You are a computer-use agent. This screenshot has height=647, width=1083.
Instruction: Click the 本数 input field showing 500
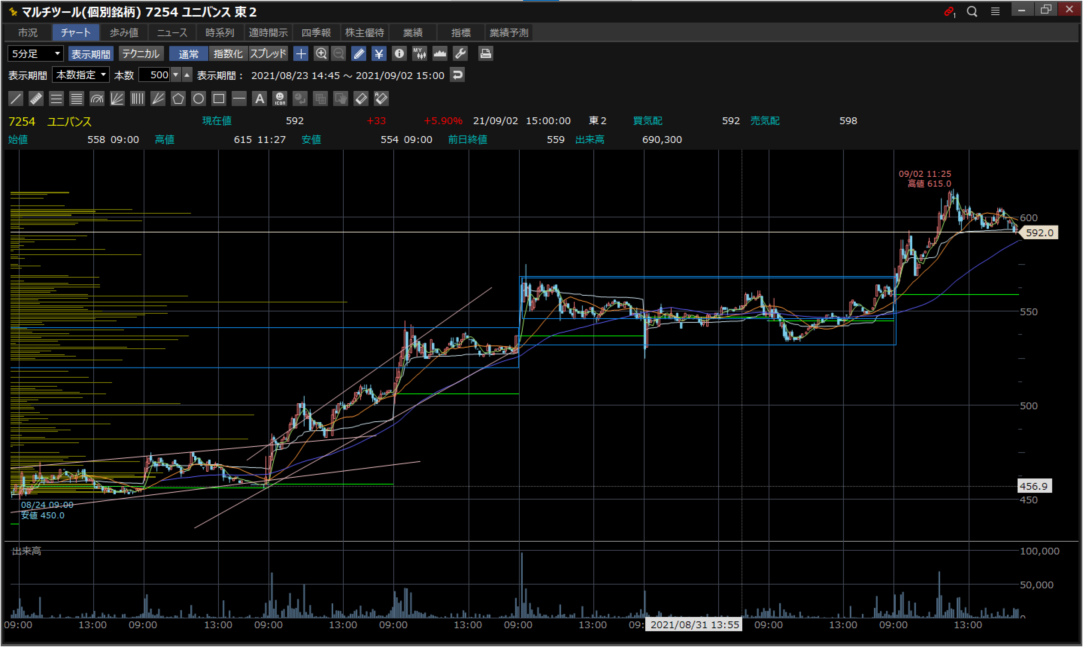[x=155, y=75]
